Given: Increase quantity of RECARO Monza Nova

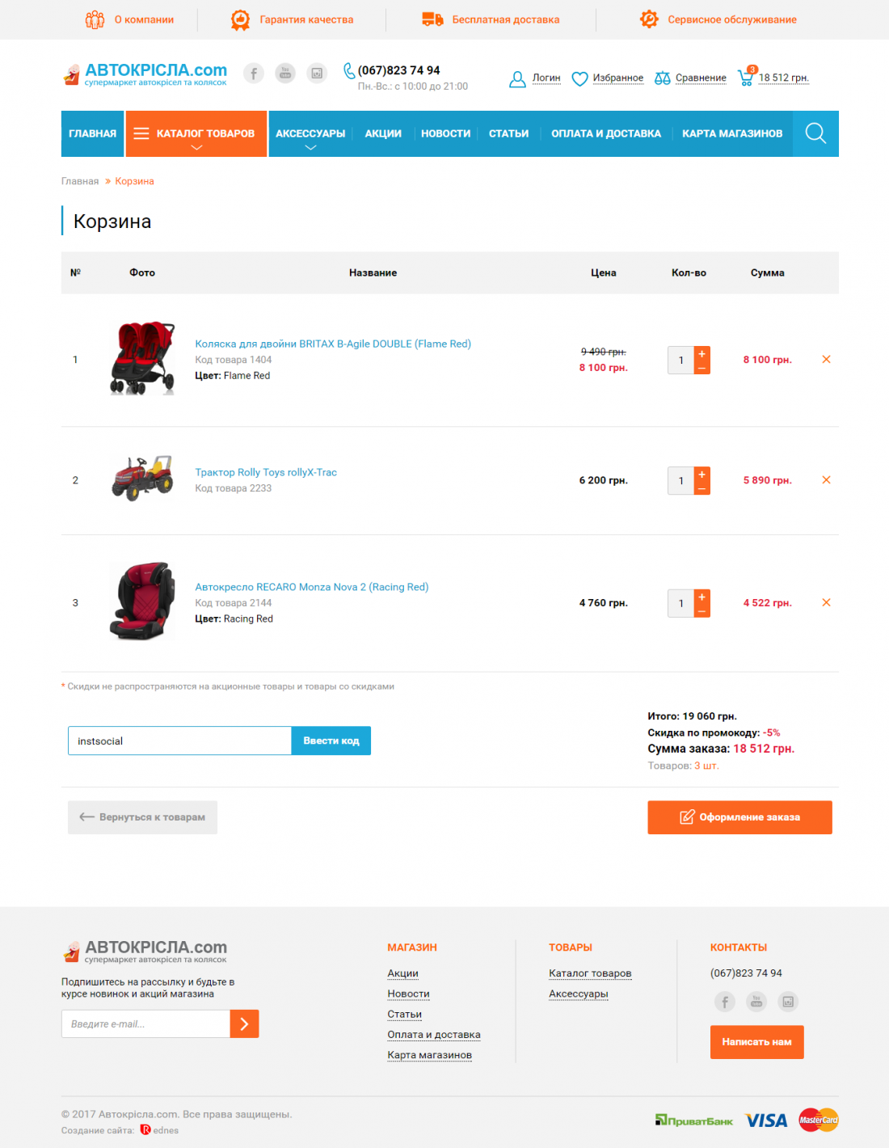Looking at the screenshot, I should (x=702, y=597).
